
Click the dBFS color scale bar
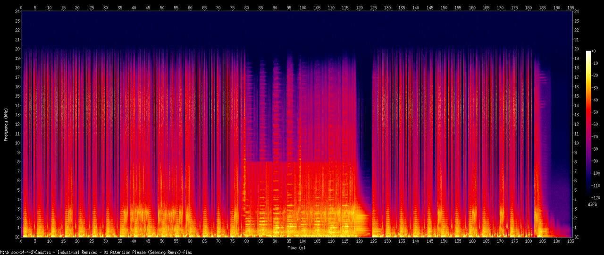pos(588,124)
